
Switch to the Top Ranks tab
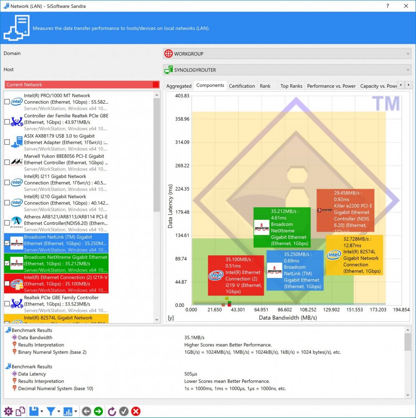click(291, 86)
